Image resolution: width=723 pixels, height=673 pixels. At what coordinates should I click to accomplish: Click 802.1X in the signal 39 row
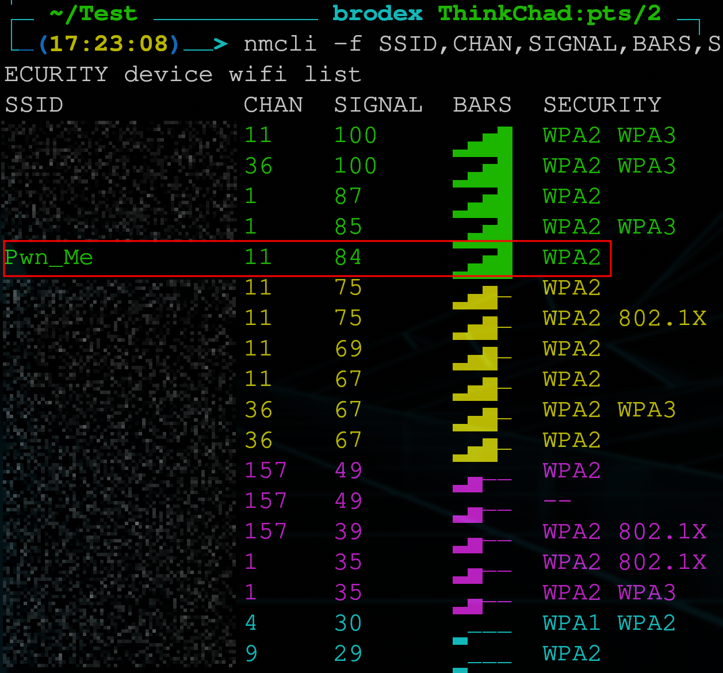[x=662, y=531]
